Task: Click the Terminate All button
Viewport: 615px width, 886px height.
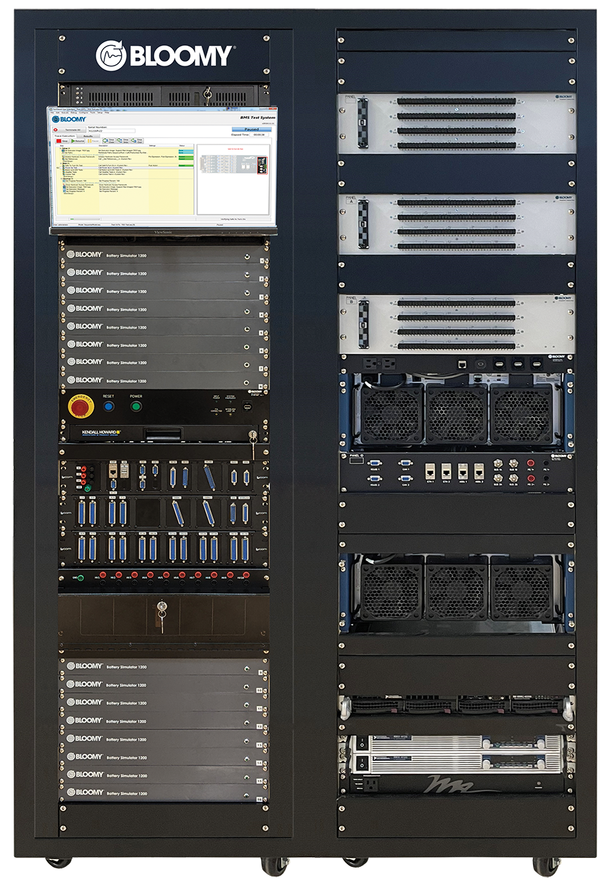Action: pyautogui.click(x=69, y=130)
